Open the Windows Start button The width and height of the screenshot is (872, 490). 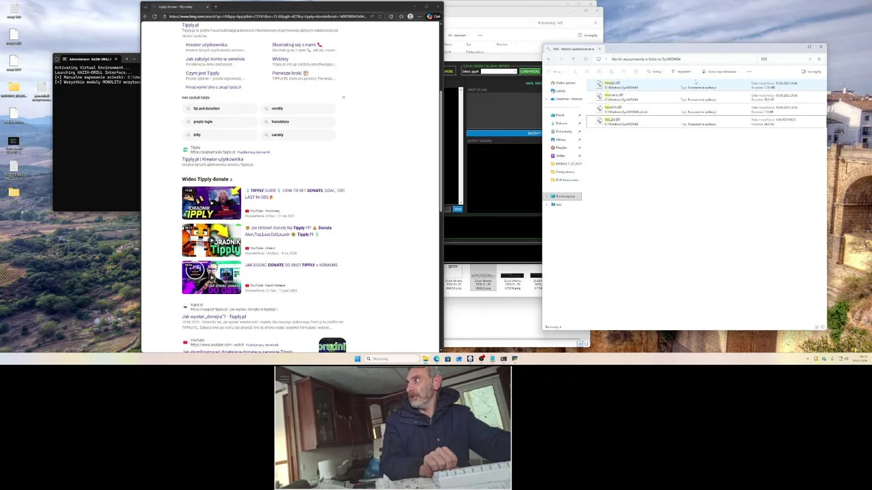click(x=357, y=359)
